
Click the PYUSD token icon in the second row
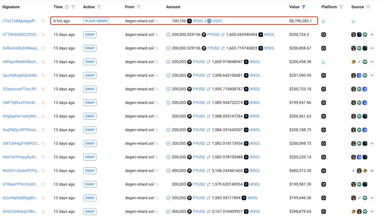click(x=204, y=35)
